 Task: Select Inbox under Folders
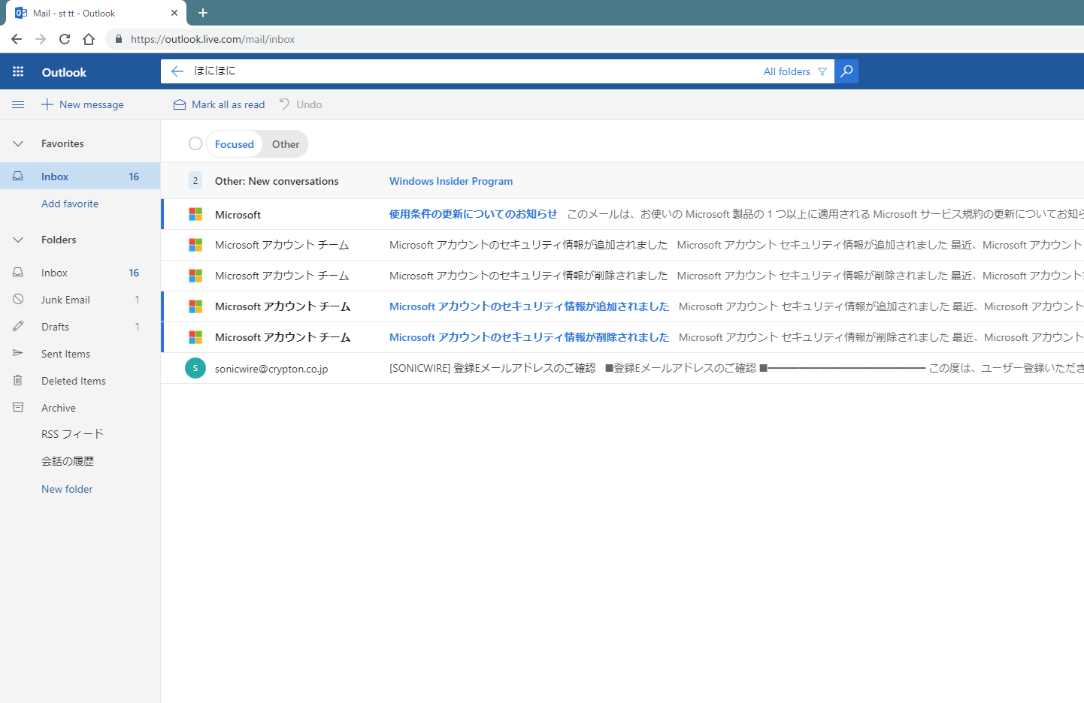click(80, 273)
